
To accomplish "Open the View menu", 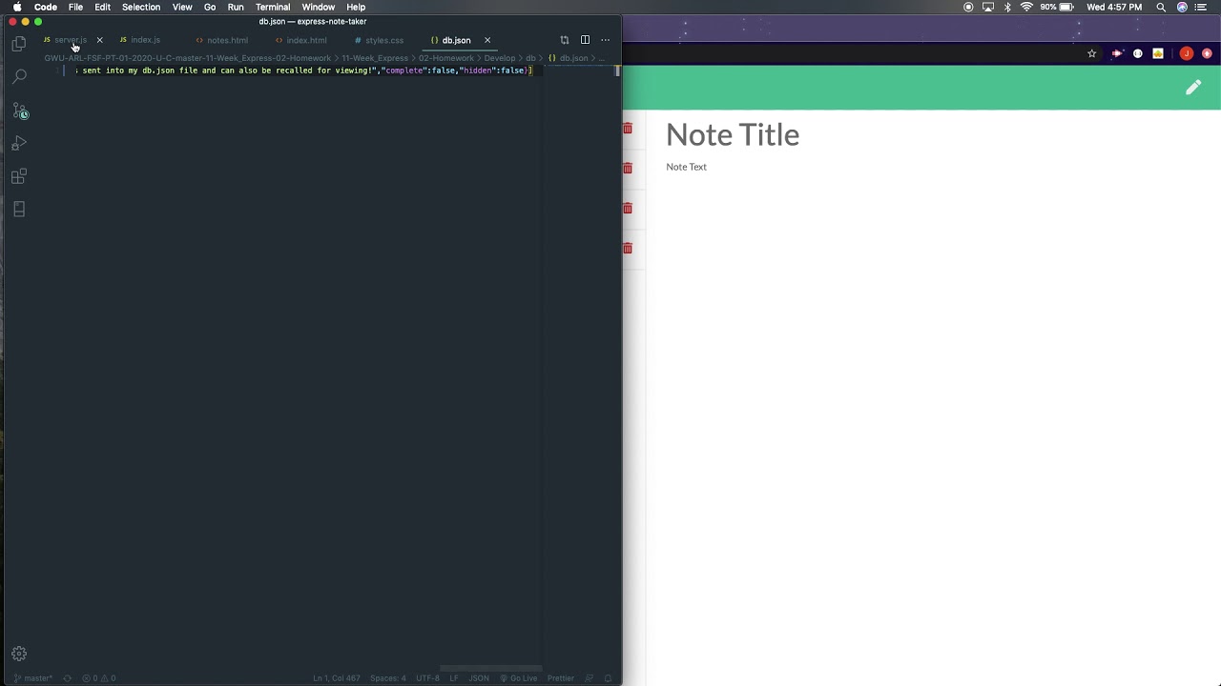I will point(182,7).
